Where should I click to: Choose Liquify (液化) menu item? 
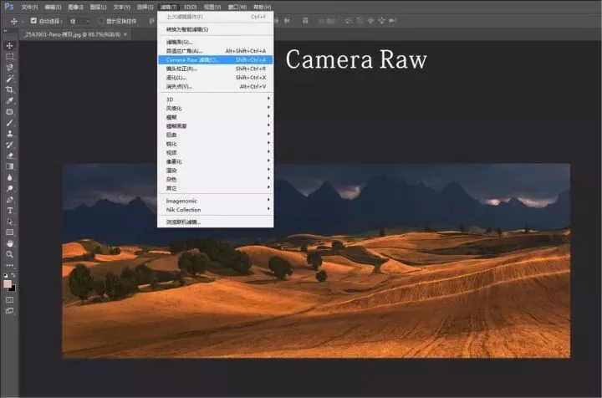pyautogui.click(x=216, y=77)
